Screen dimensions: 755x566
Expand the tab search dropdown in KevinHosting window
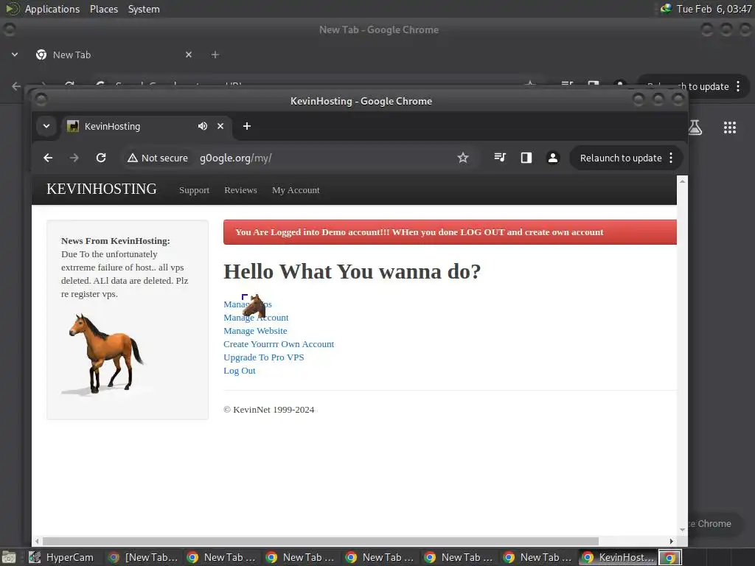(x=46, y=126)
